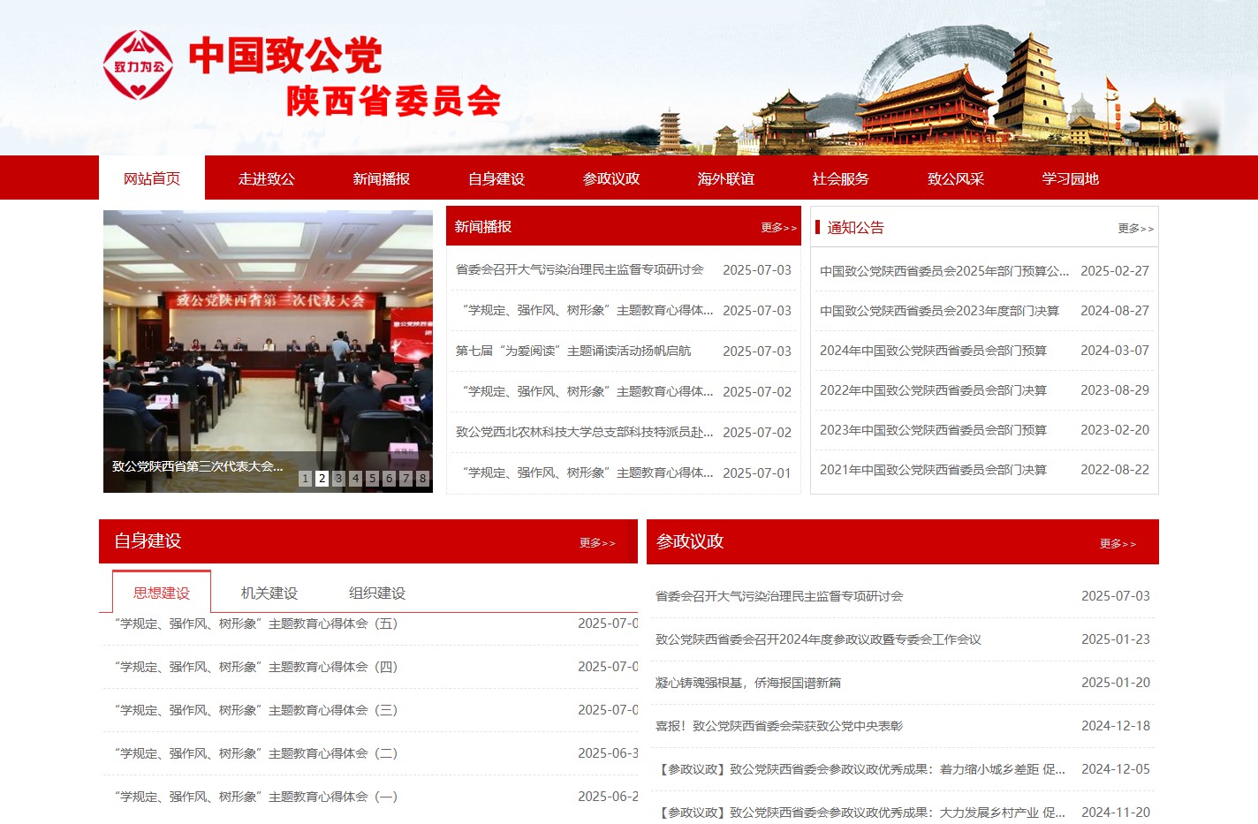Open 参政议政优秀成果：大力发展乡村产业 article
This screenshot has width=1258, height=824.
pyautogui.click(x=860, y=813)
